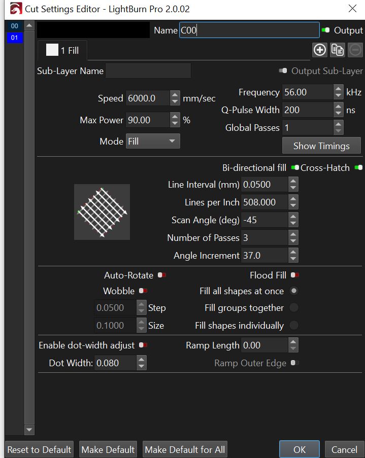Select the 1 Fill sub-layer tab
Image resolution: width=365 pixels, height=458 pixels.
(62, 50)
